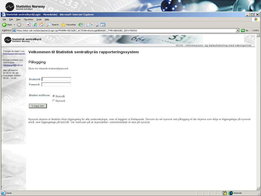The height and width of the screenshot is (196, 261).
Task: Select the Nynorsk radio button
Action: (x=54, y=101)
